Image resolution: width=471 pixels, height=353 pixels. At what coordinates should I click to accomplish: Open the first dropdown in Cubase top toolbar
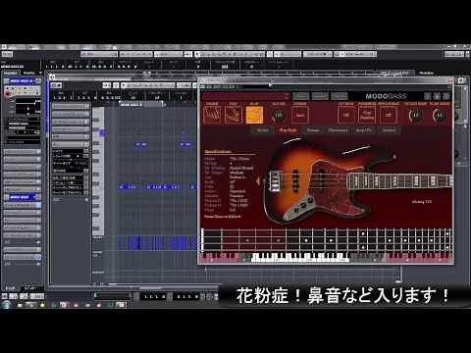tap(99, 54)
